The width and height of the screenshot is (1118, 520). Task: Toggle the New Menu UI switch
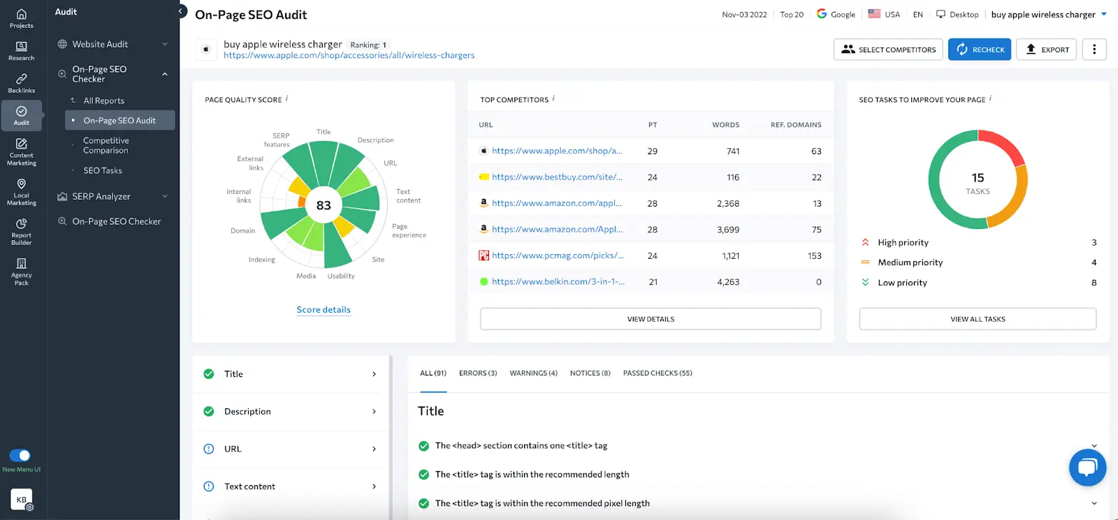pos(20,455)
